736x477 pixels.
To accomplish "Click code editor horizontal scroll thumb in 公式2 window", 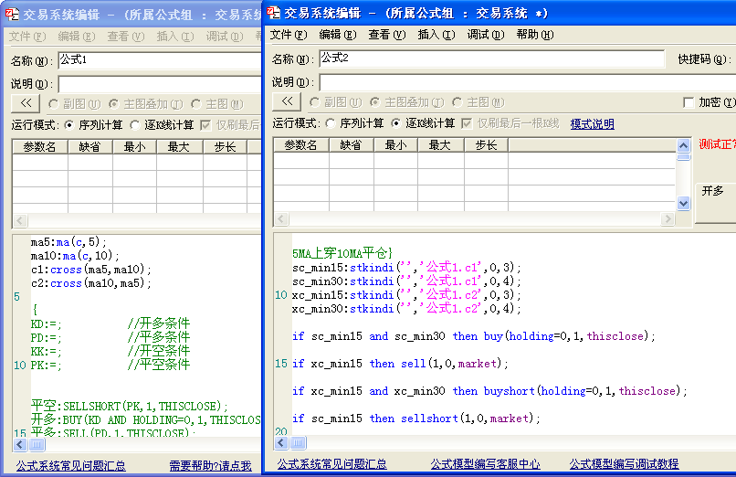I will (298, 442).
